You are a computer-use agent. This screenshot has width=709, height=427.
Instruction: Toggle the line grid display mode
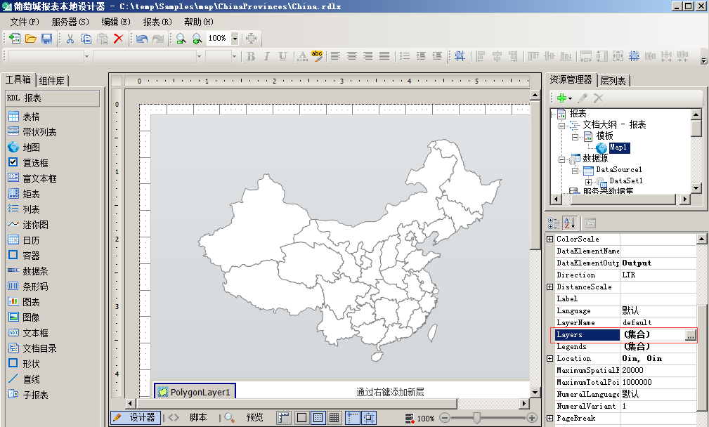click(334, 417)
